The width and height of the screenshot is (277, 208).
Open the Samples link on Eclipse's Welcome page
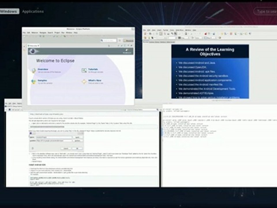(x=42, y=80)
